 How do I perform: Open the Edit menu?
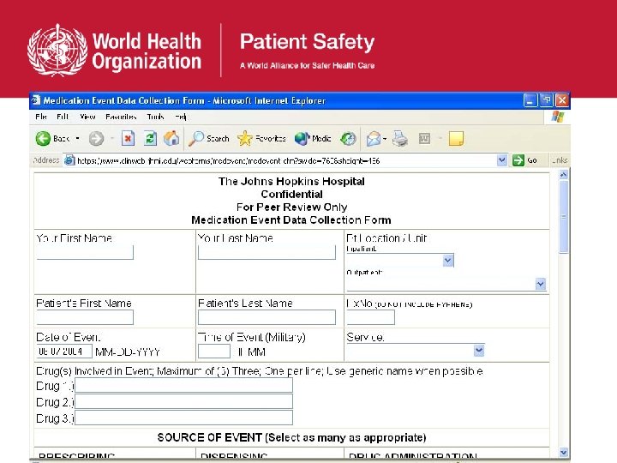pos(63,117)
